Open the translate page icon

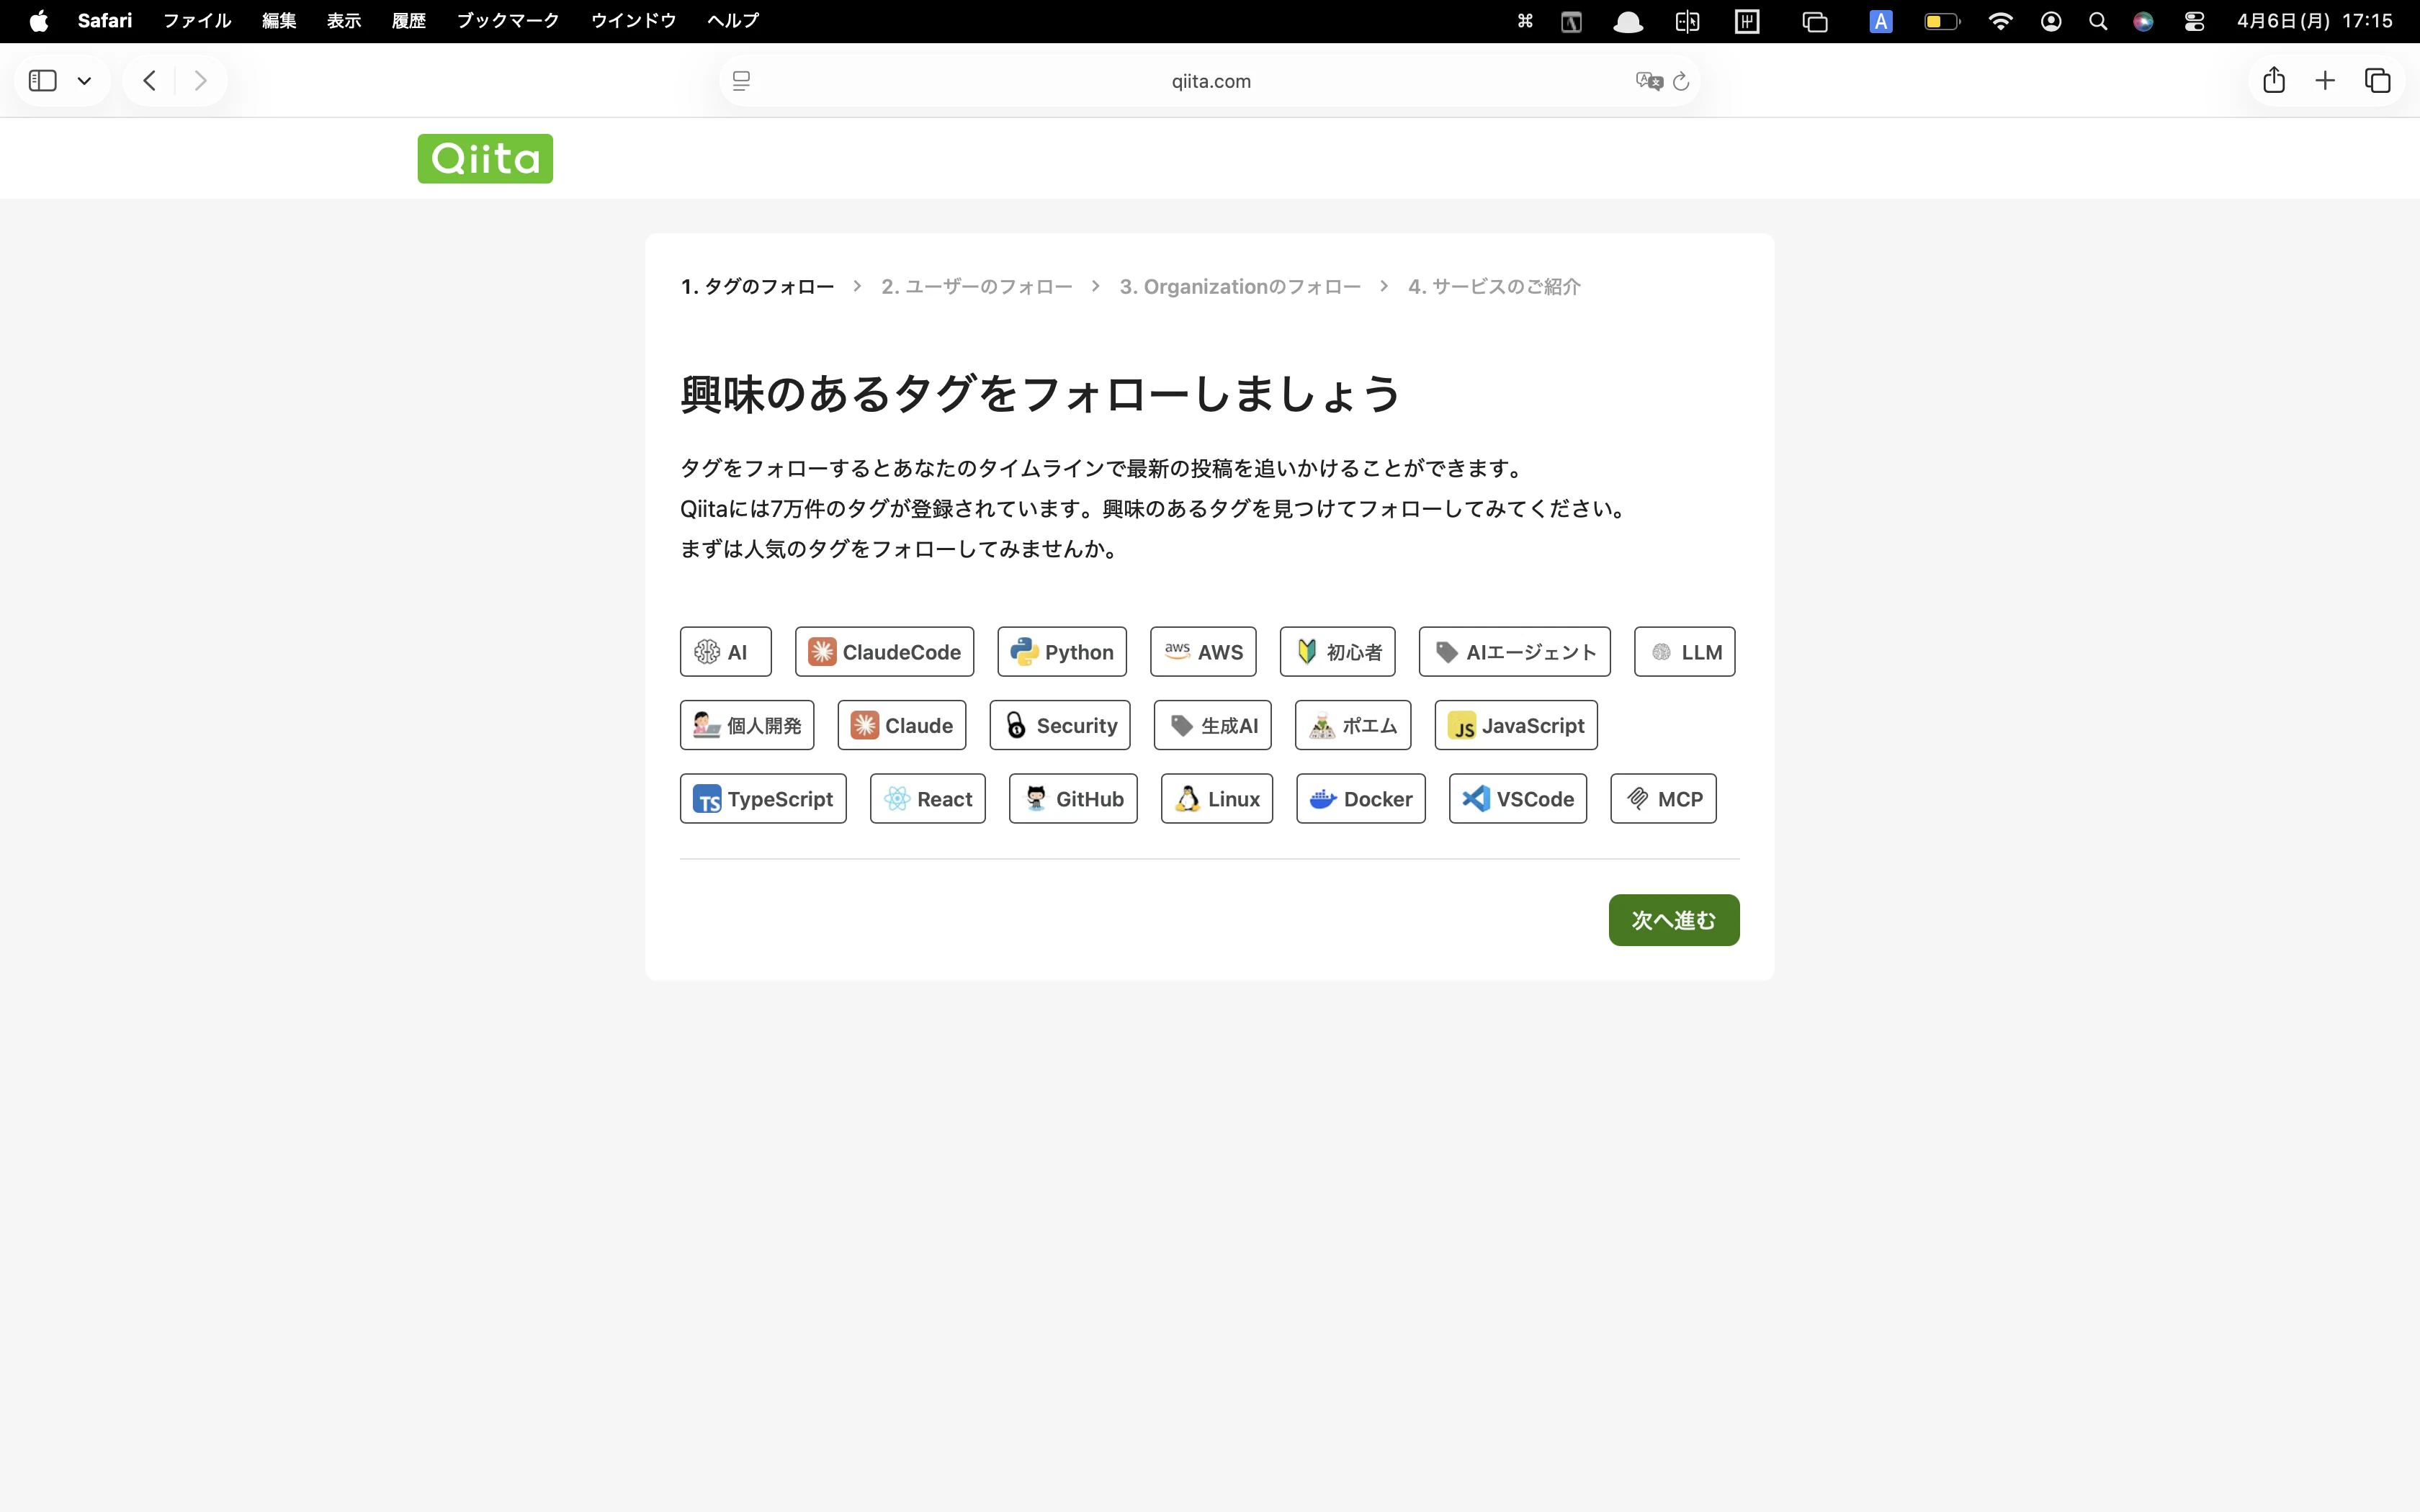click(1649, 81)
